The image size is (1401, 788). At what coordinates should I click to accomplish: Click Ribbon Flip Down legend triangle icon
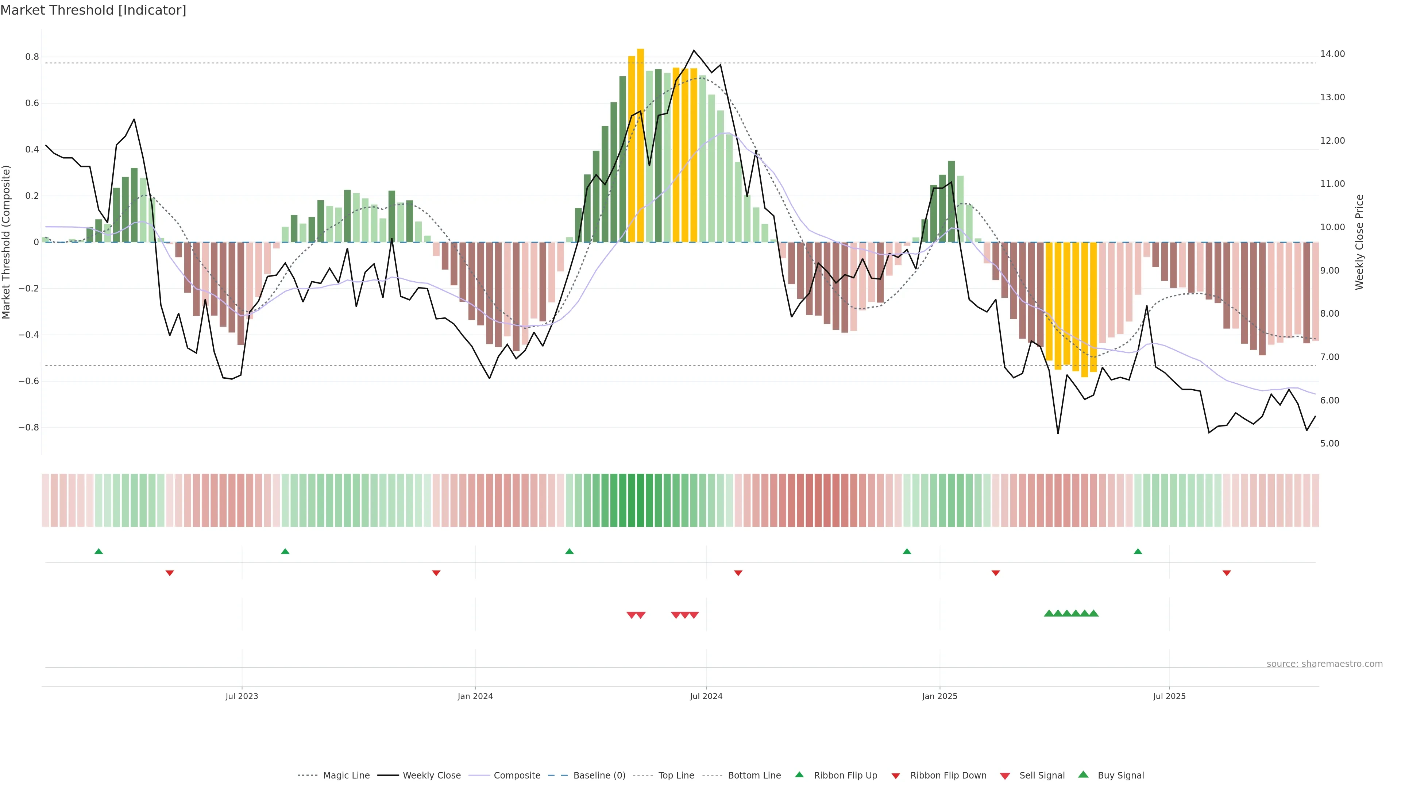pyautogui.click(x=896, y=776)
